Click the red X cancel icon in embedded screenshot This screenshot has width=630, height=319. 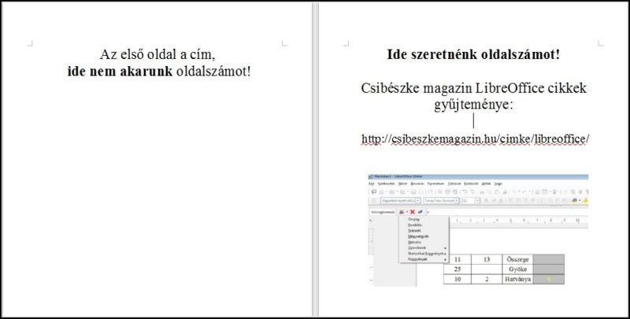[x=412, y=212]
